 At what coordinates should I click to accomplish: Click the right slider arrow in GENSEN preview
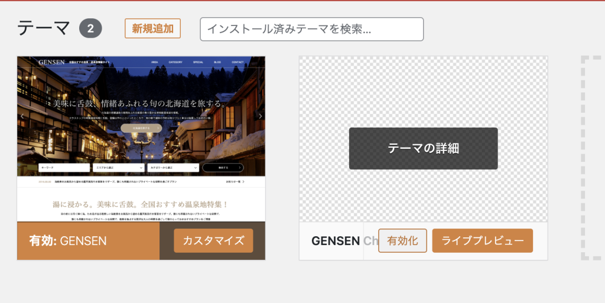(x=261, y=116)
